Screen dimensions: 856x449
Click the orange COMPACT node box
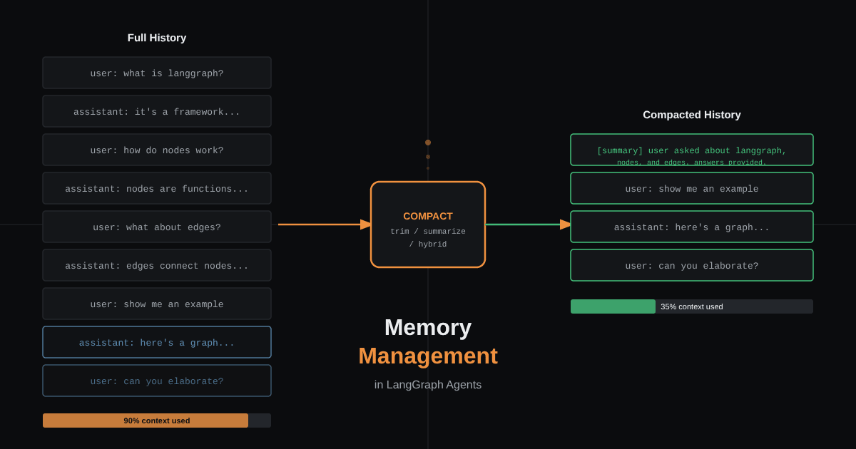pyautogui.click(x=428, y=224)
